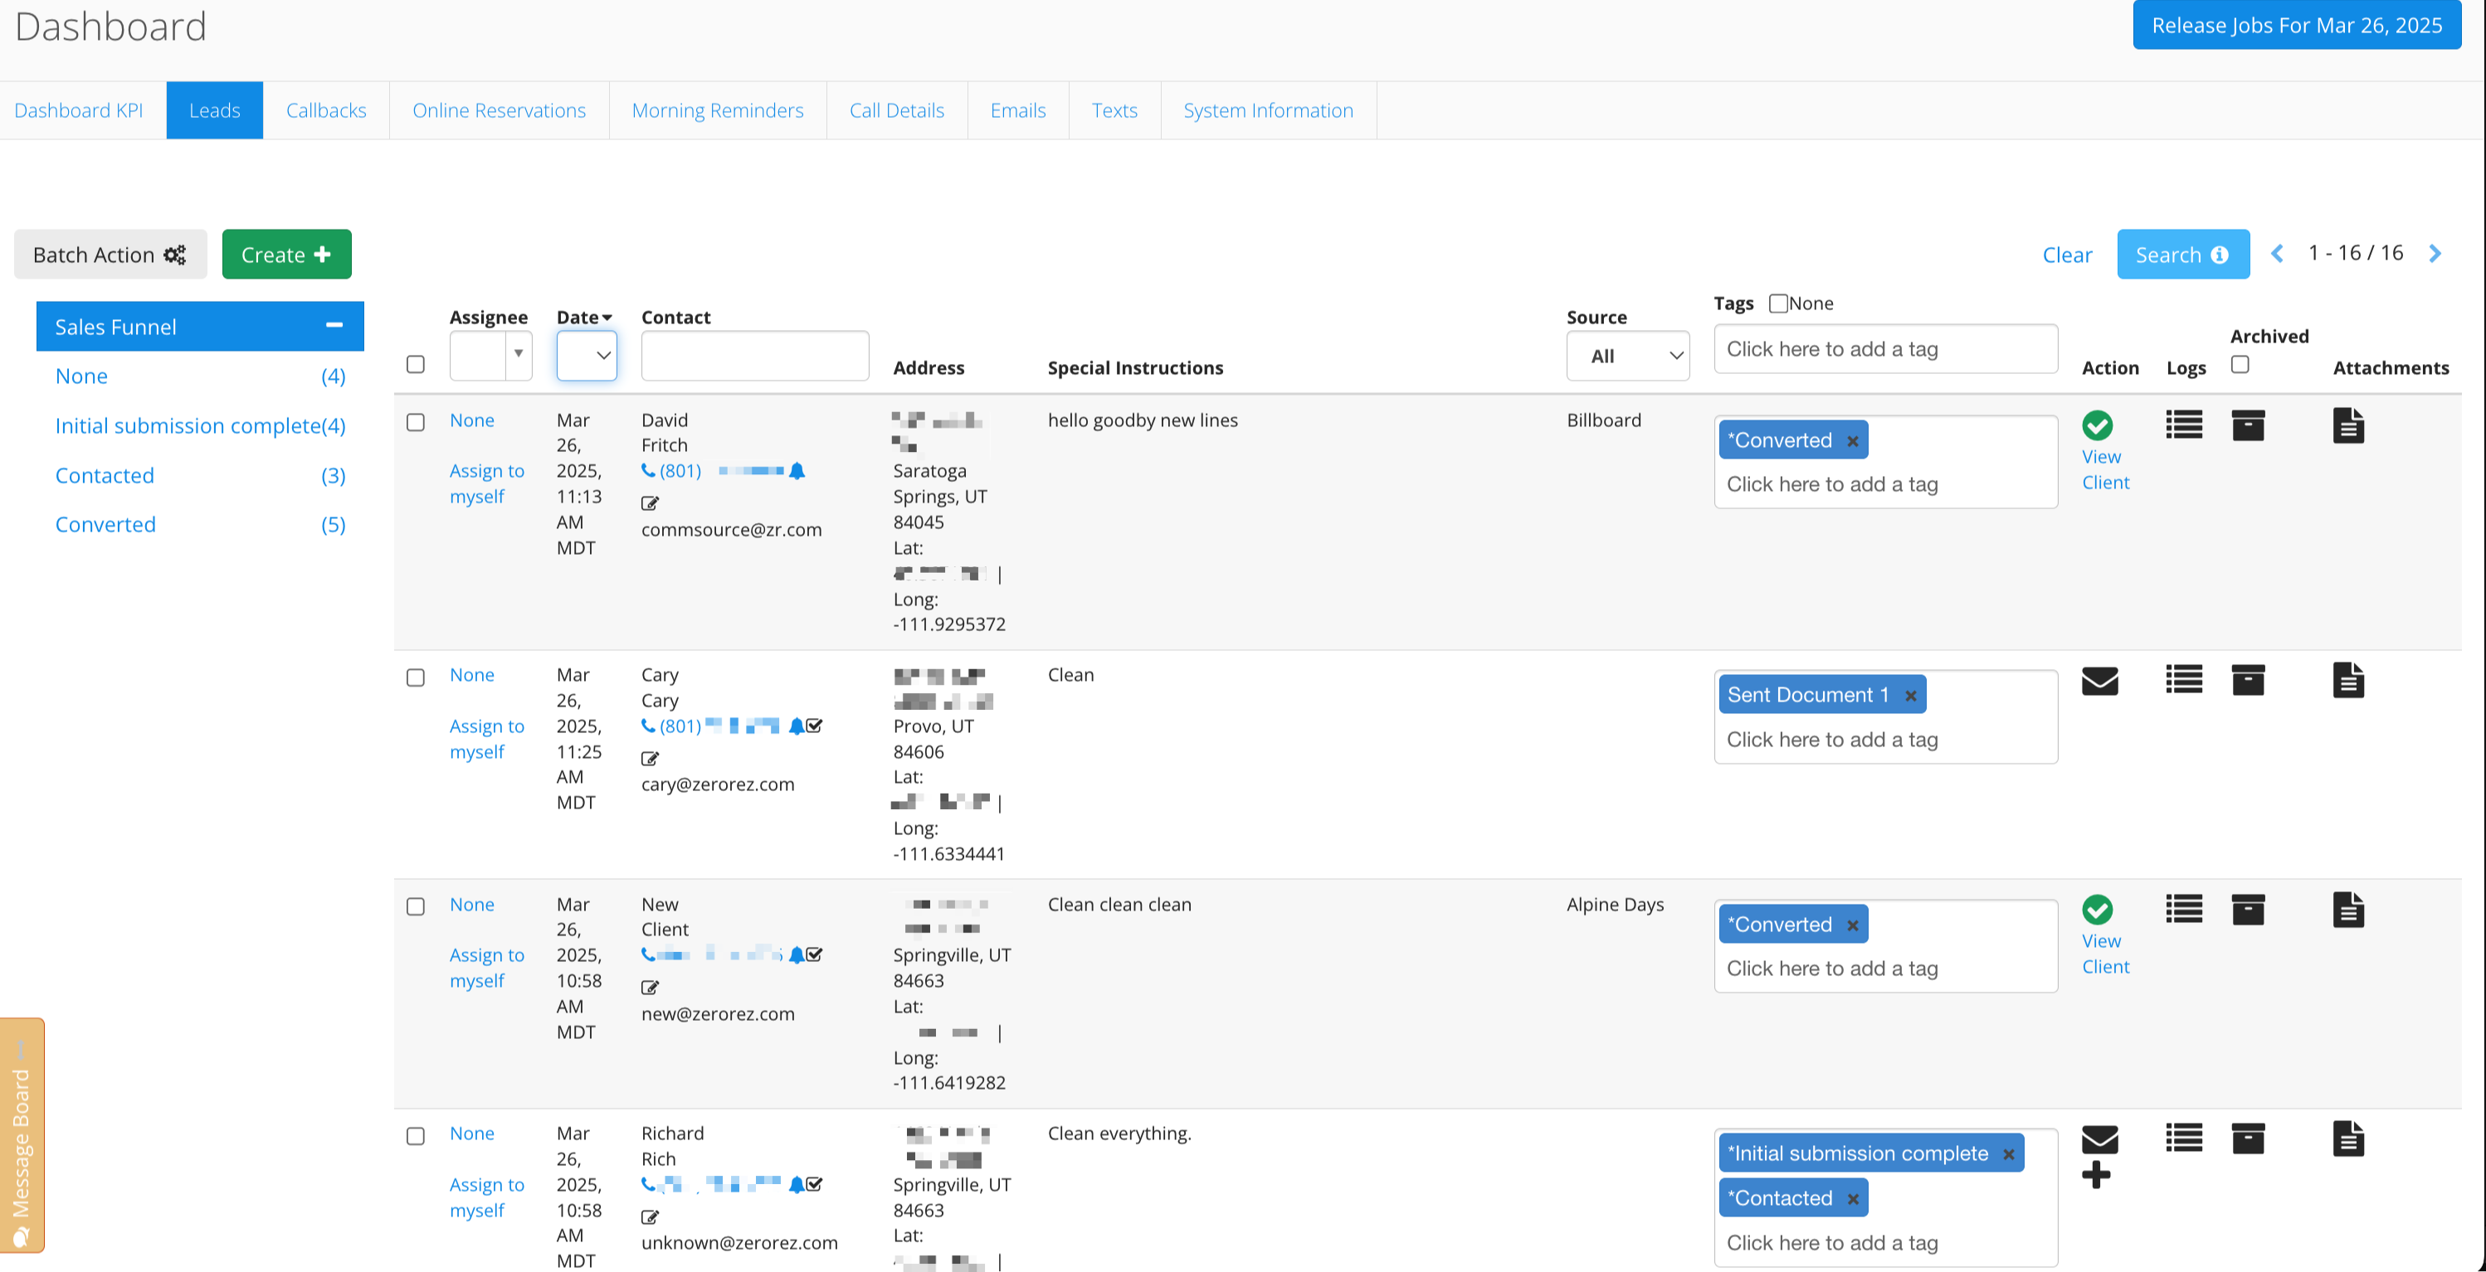Archive the Cary Cary lead with the box icon
This screenshot has height=1272, width=2486.
2248,680
